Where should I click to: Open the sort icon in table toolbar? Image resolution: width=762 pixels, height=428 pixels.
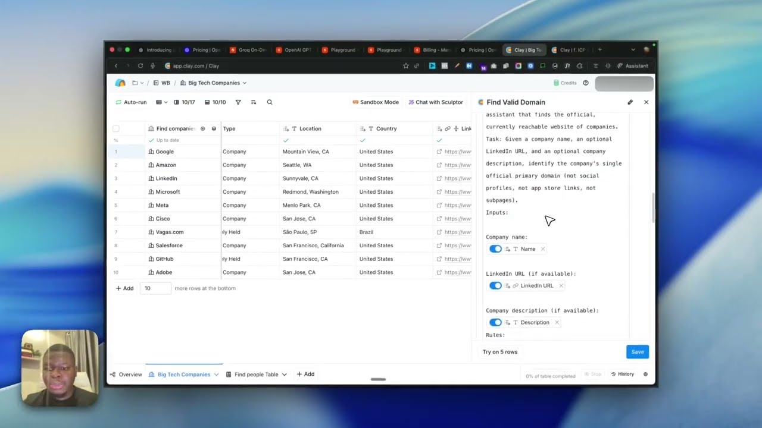pos(254,102)
